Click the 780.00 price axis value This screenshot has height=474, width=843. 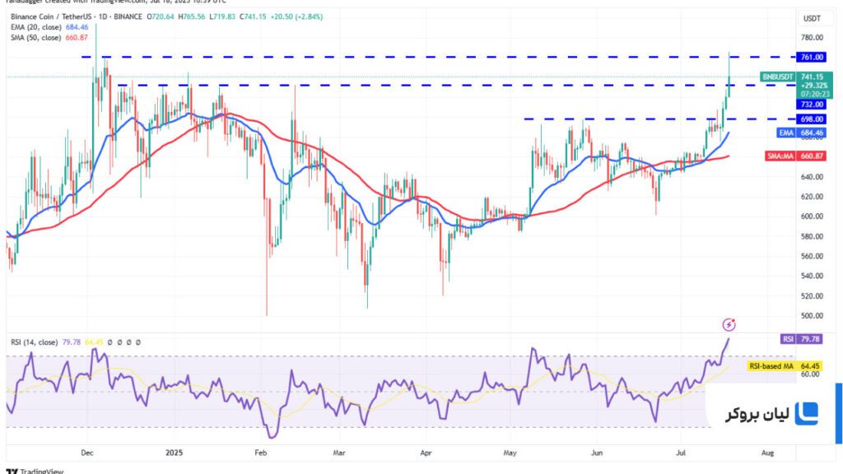[812, 38]
